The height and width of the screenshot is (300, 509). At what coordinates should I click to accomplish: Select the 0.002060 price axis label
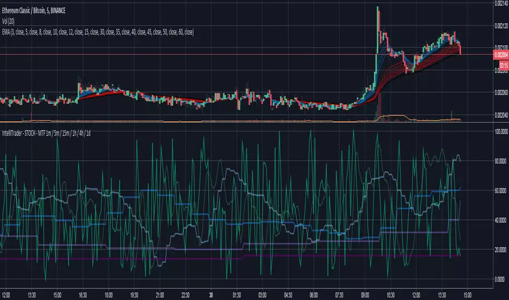[501, 93]
